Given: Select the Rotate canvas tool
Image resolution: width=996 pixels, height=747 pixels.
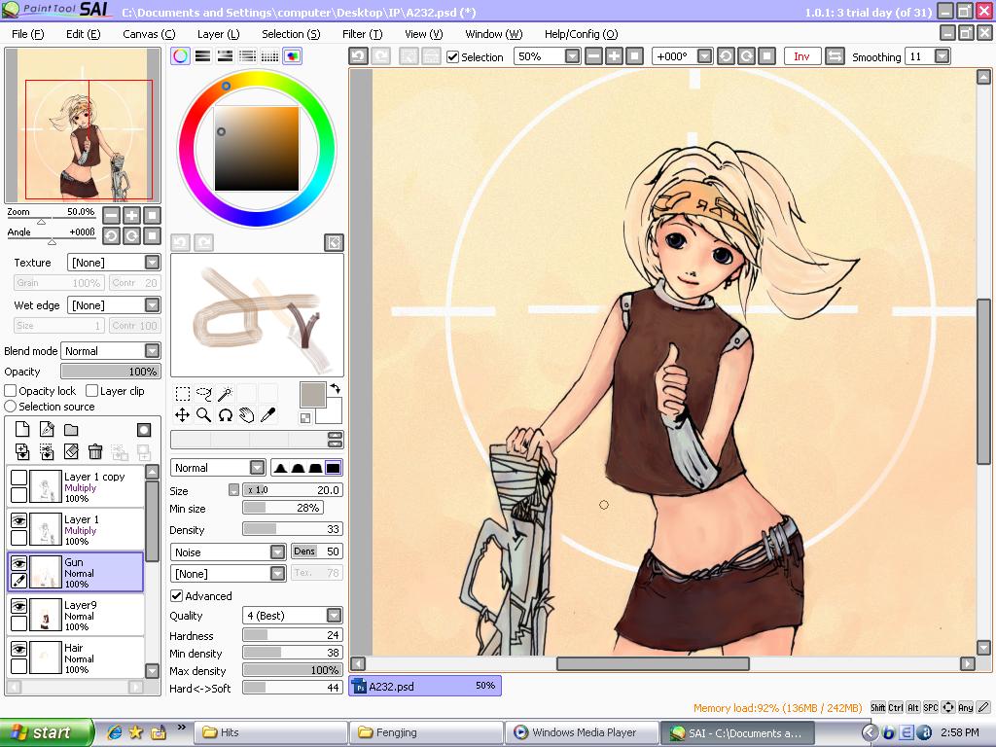Looking at the screenshot, I should coord(225,415).
